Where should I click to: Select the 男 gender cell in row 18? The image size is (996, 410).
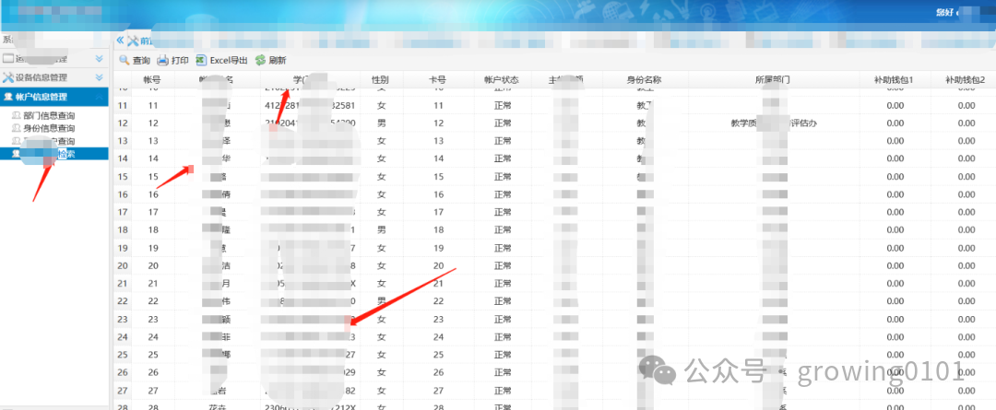(381, 229)
